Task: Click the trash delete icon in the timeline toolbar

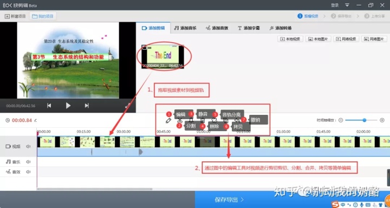Action: 203,121
